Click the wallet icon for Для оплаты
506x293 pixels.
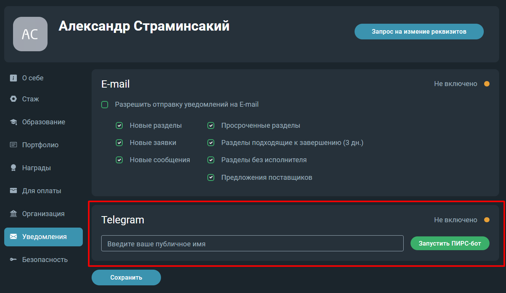13,191
